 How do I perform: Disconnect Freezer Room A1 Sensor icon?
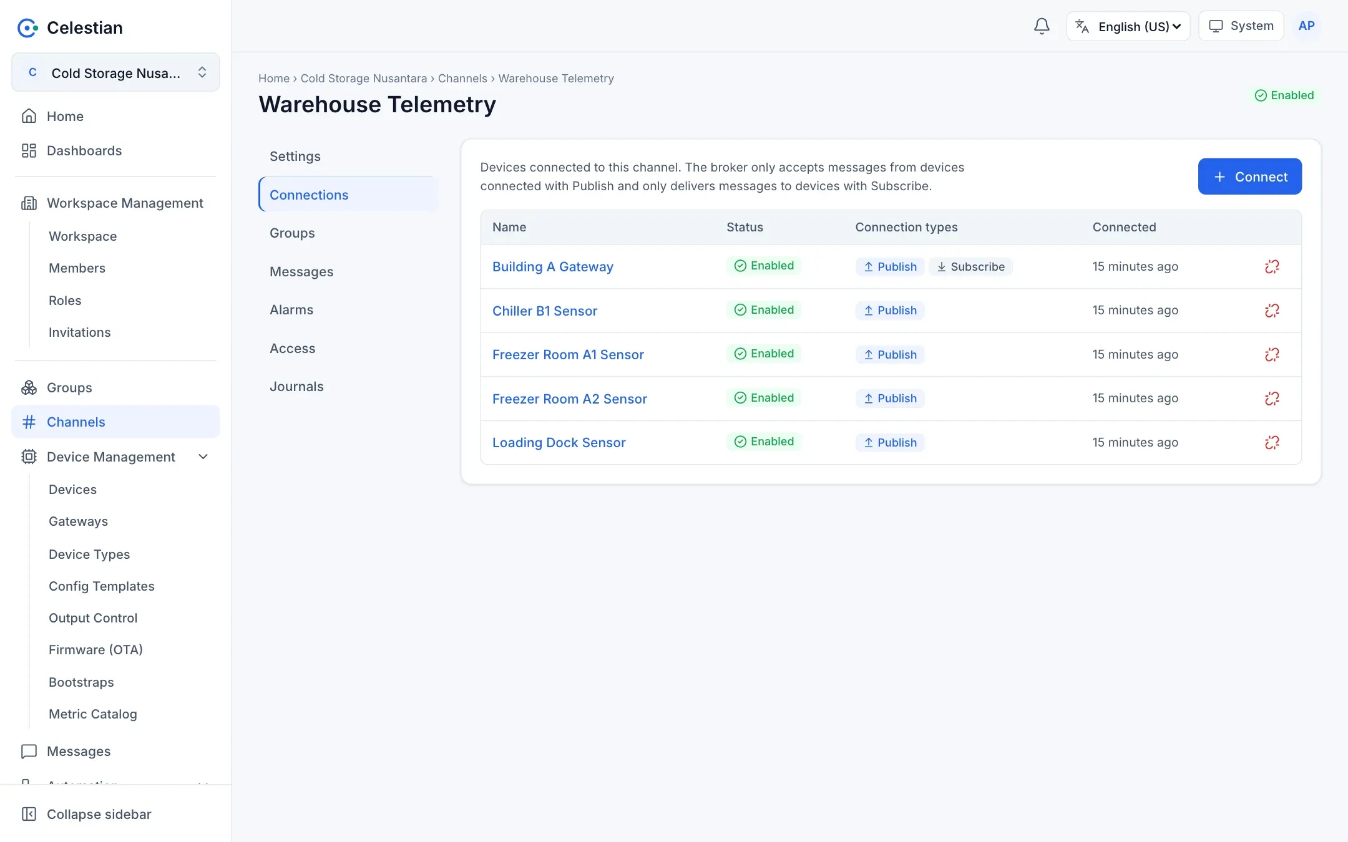(x=1272, y=354)
